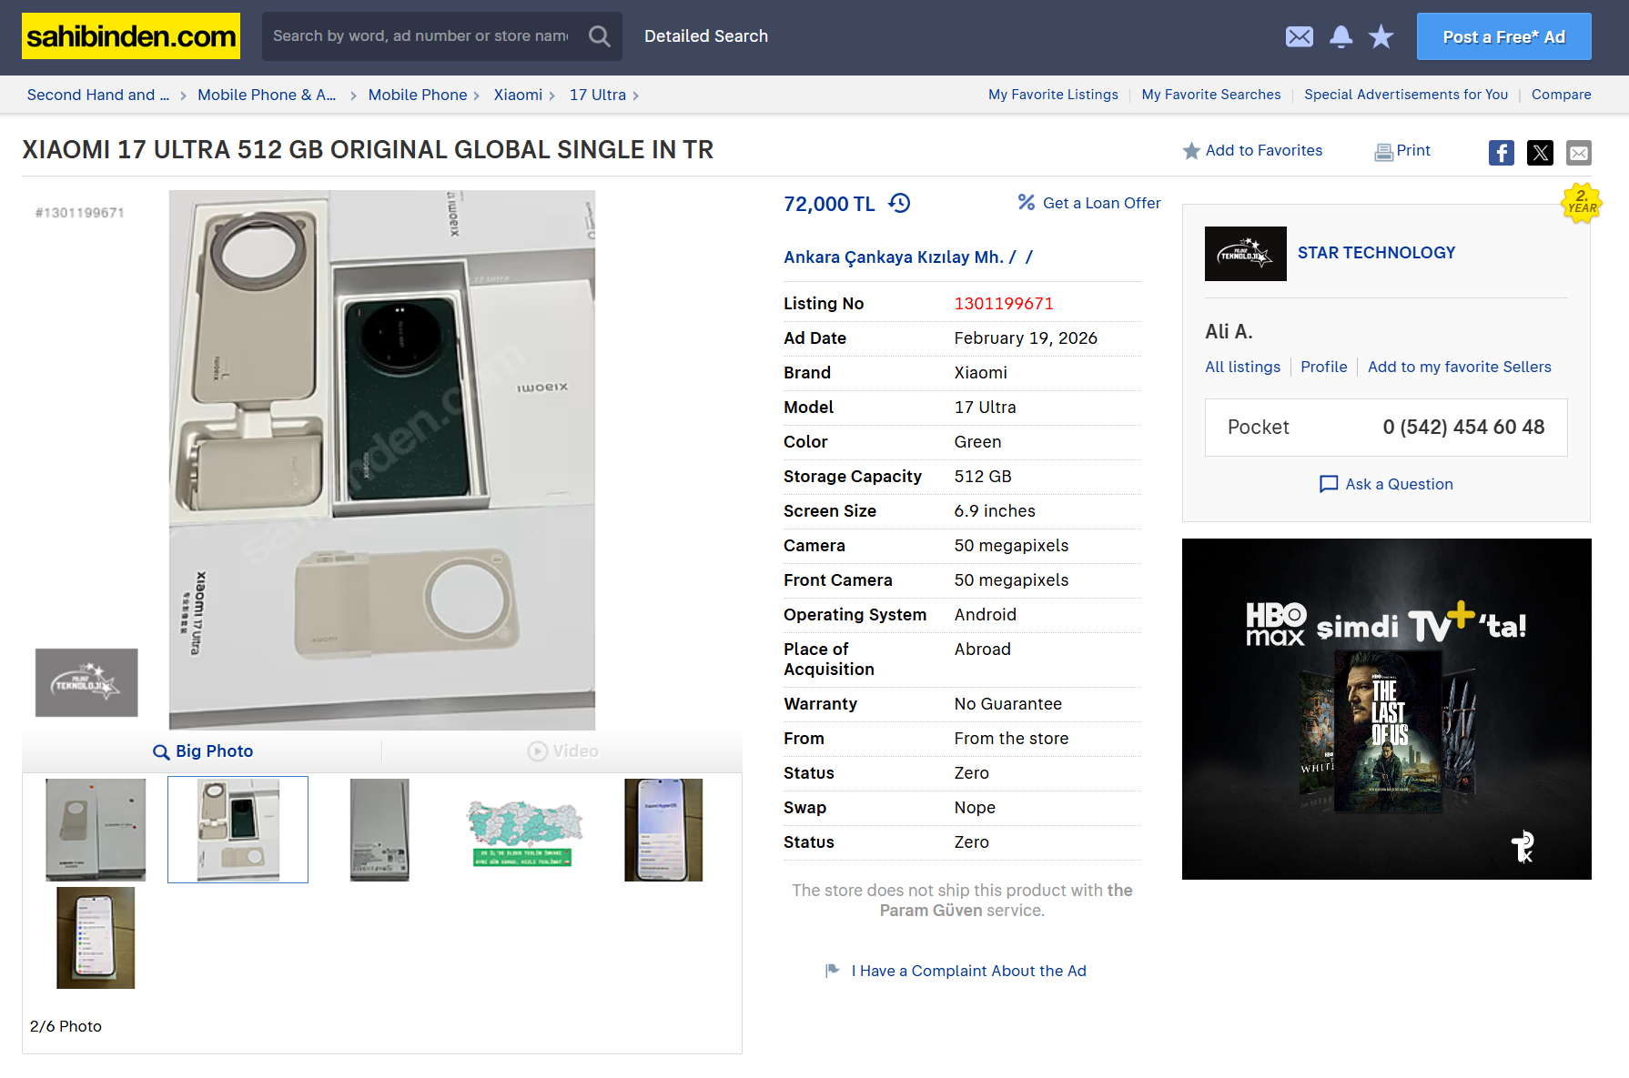1629x1078 pixels.
Task: View price history clock icon
Action: [899, 203]
